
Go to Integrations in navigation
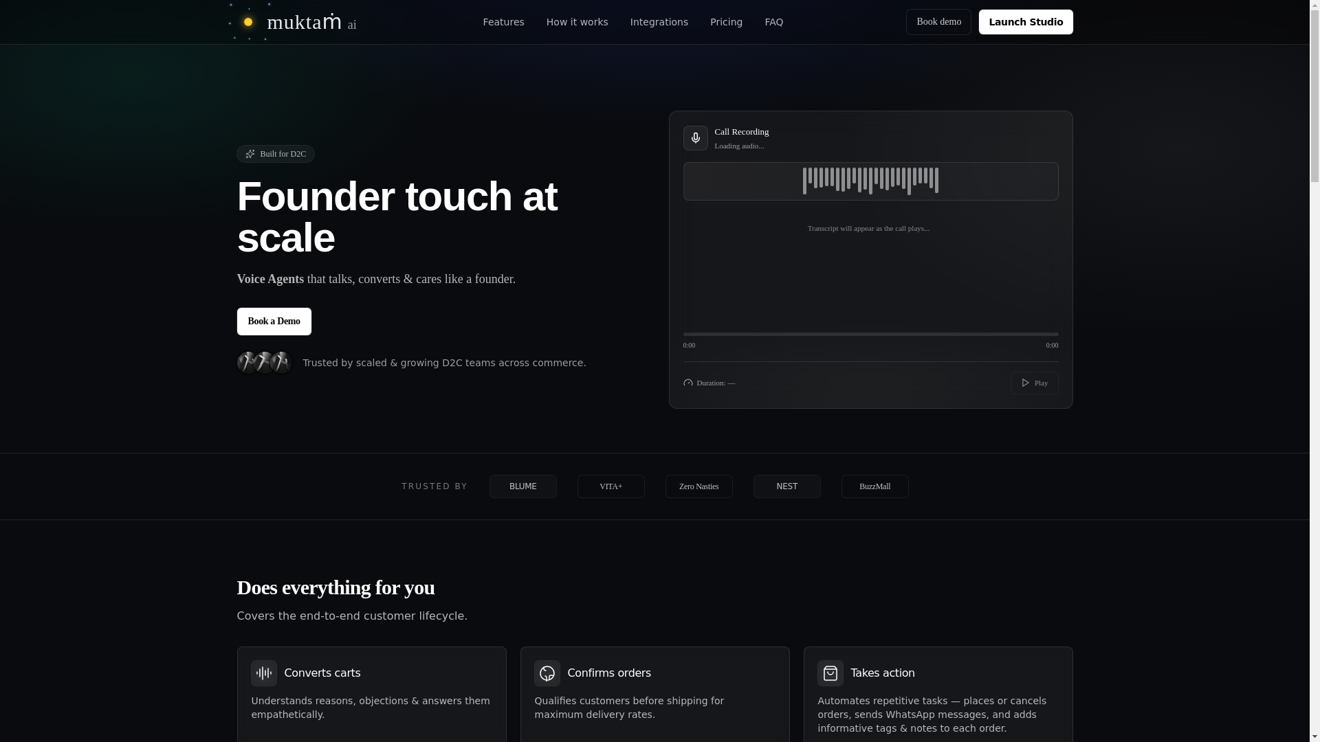tap(659, 22)
